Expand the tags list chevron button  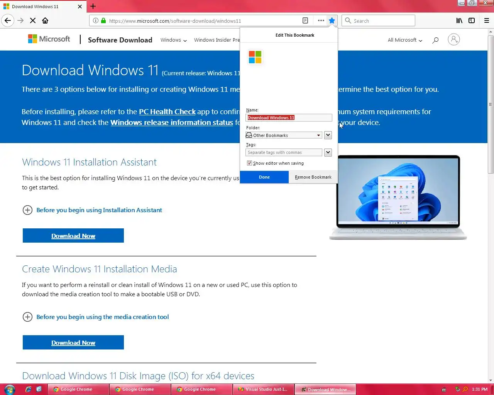pos(328,152)
